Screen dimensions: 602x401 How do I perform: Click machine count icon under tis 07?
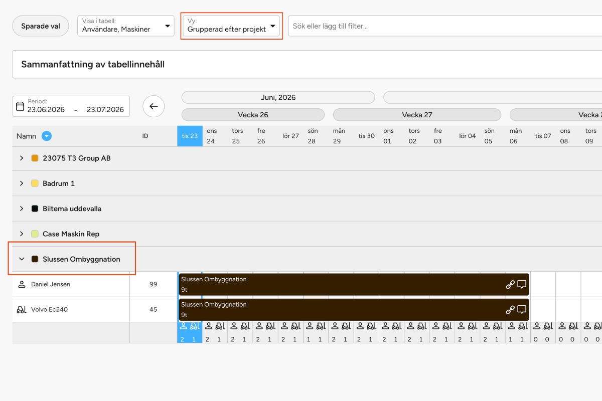tap(548, 326)
